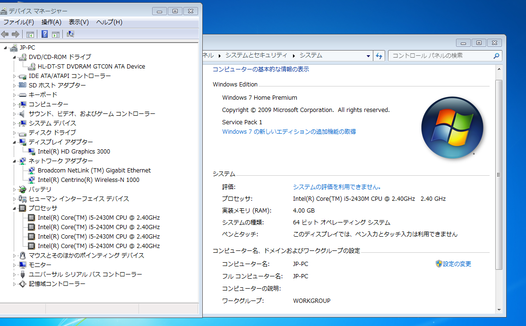Select the DVD/CD-ROM ドライブ category icon
The image size is (526, 326).
23,57
